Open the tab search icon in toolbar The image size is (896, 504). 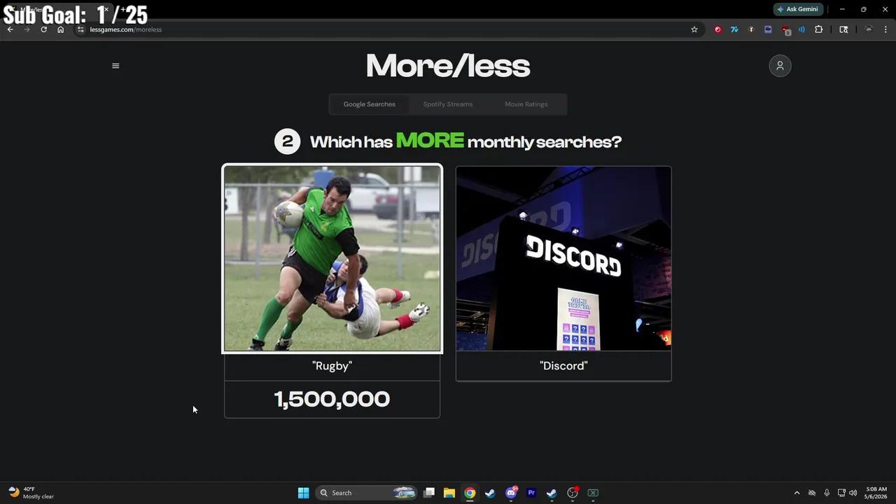click(x=843, y=29)
